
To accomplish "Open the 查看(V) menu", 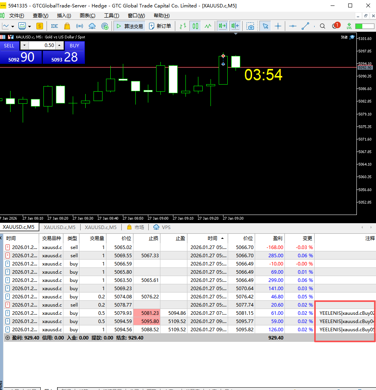I will click(x=41, y=16).
